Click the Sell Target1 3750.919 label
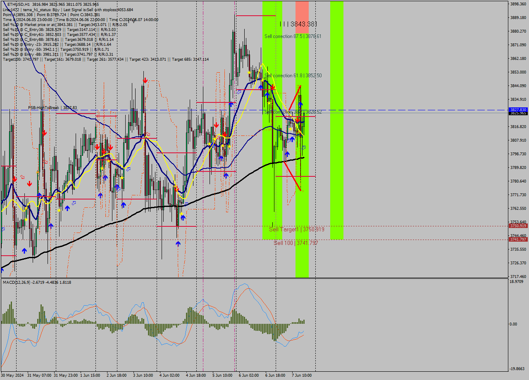This screenshot has width=529, height=380. pos(296,229)
